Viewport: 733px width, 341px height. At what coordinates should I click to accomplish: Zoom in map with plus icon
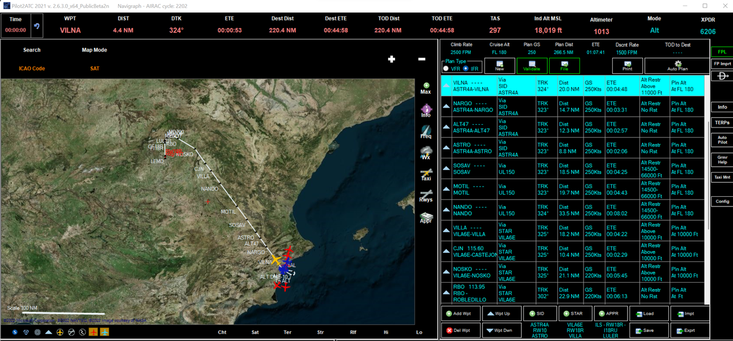click(x=392, y=59)
